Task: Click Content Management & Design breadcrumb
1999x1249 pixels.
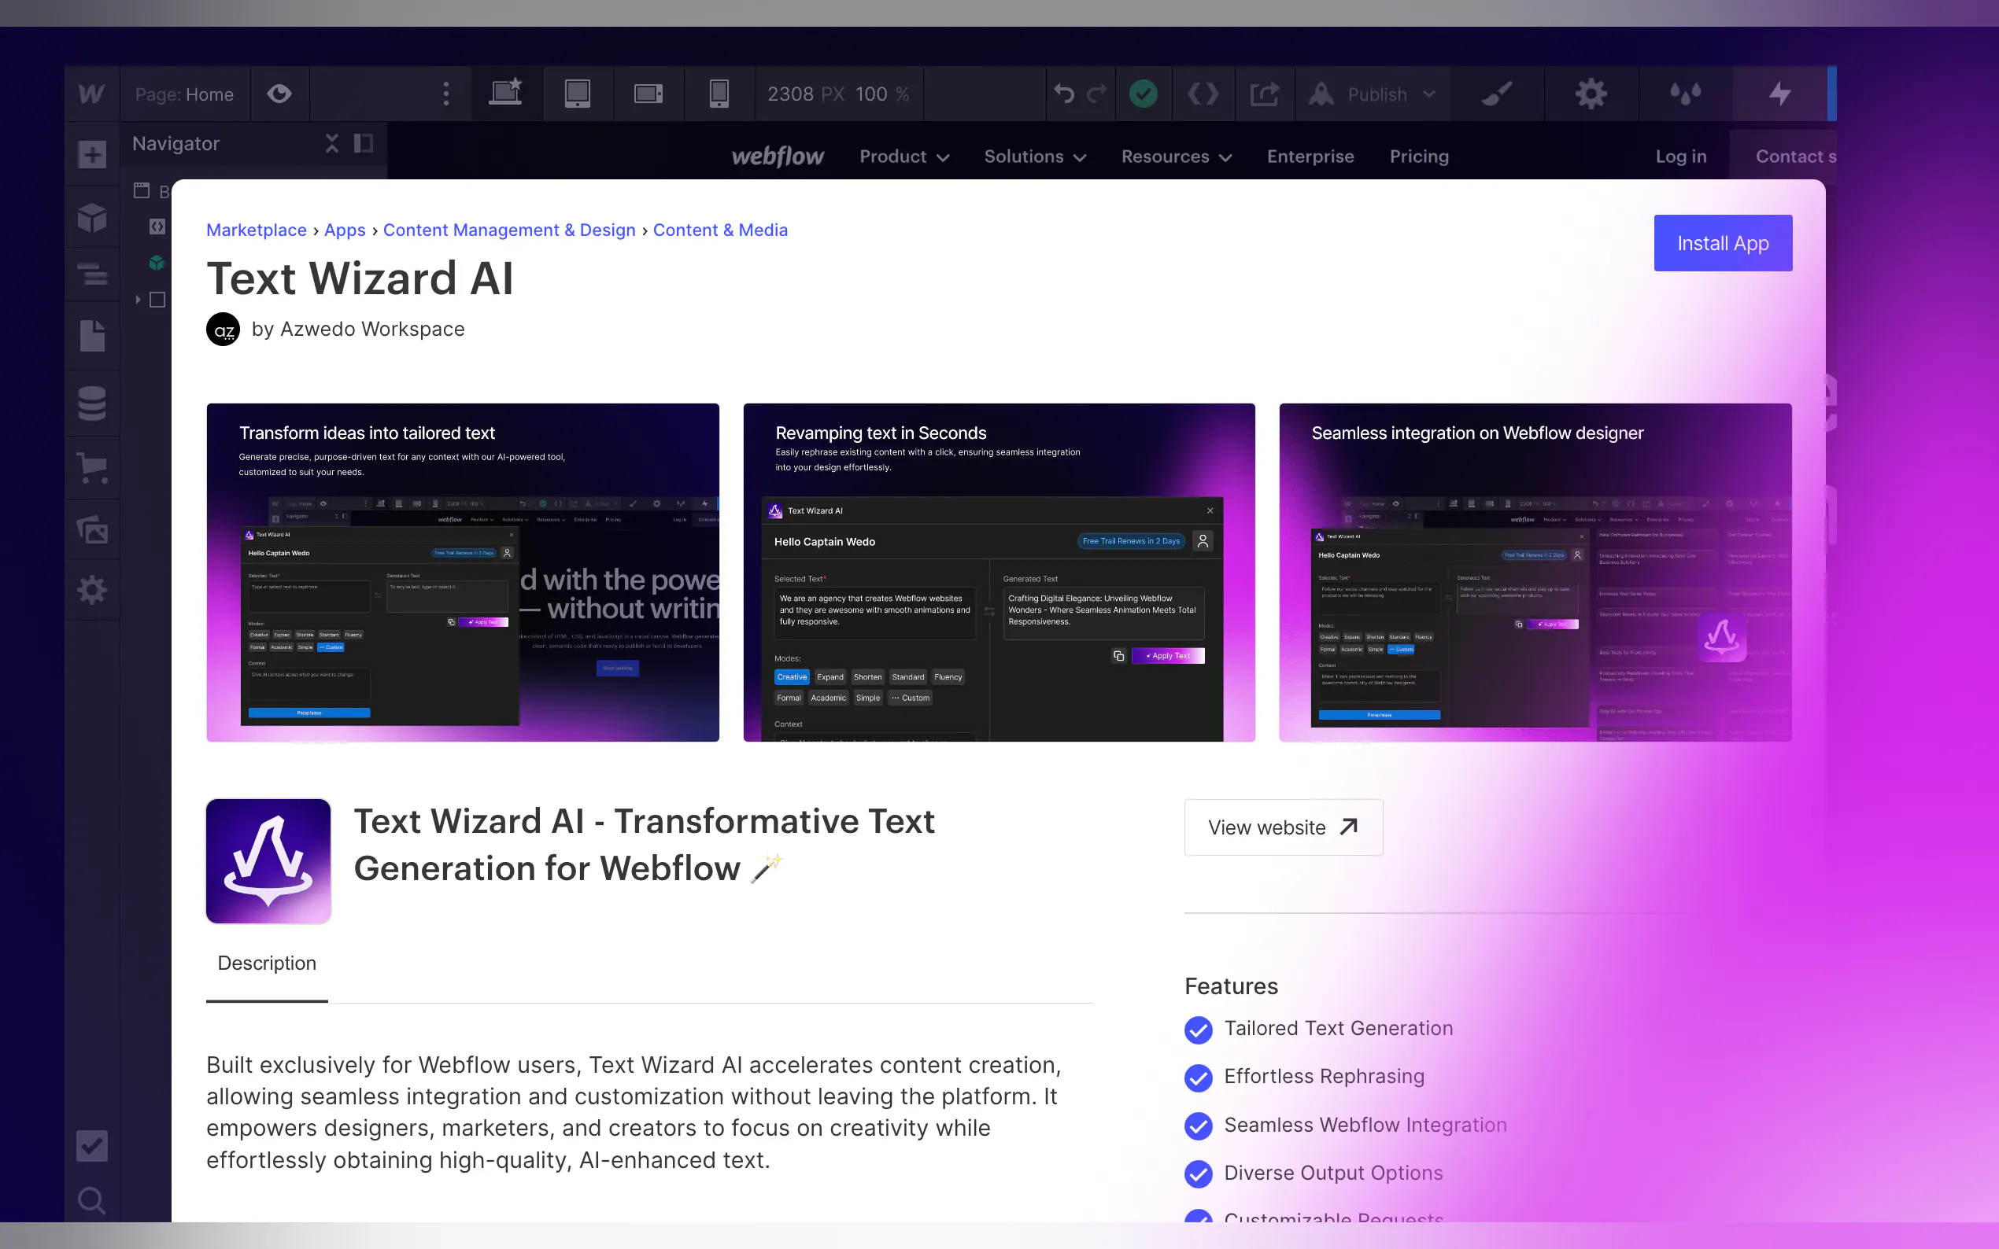Action: click(509, 230)
